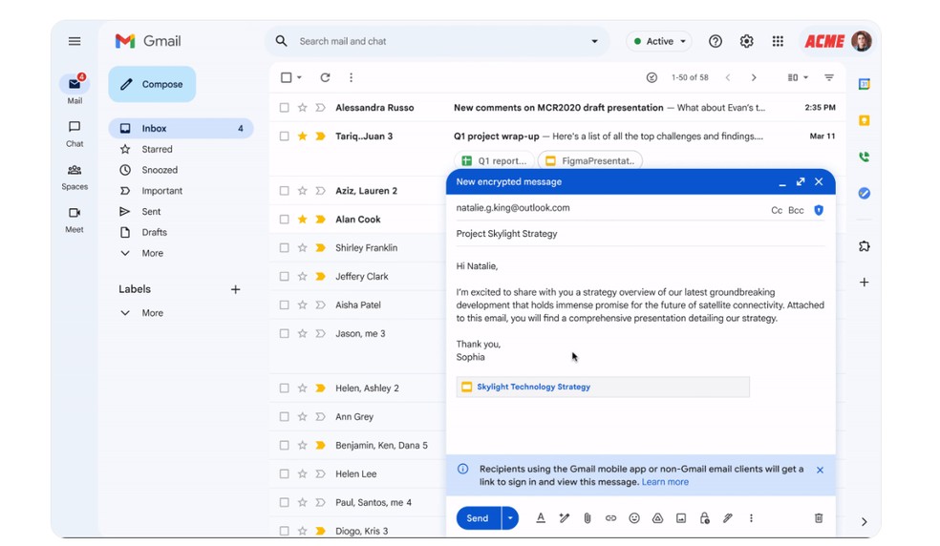Follow the Learn more link
This screenshot has width=940, height=546.
(x=665, y=482)
